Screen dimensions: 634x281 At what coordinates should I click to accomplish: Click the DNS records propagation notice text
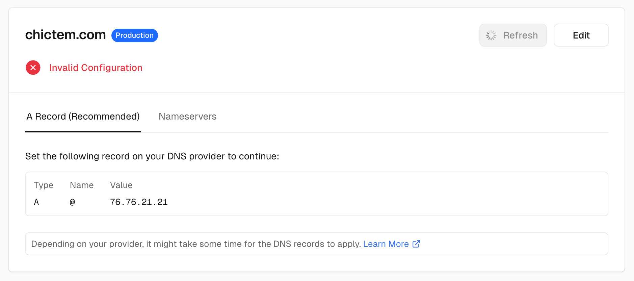(x=196, y=244)
